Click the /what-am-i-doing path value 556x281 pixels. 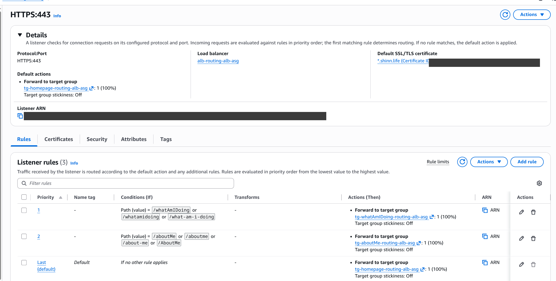(x=192, y=217)
